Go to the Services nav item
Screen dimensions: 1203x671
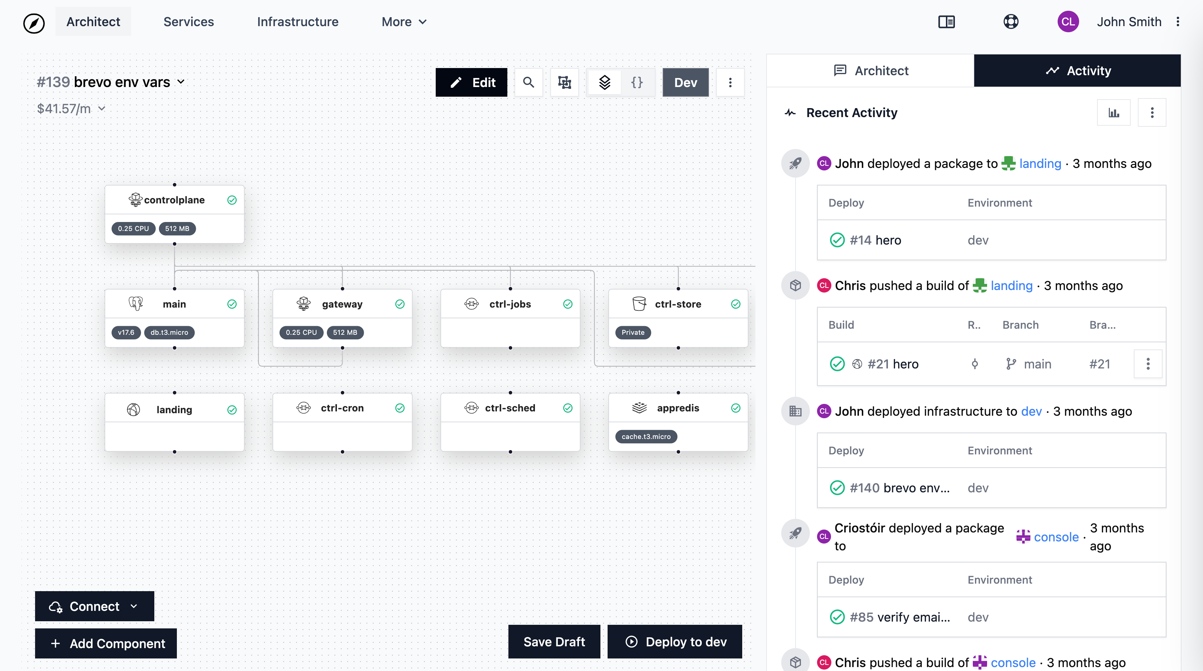tap(188, 22)
